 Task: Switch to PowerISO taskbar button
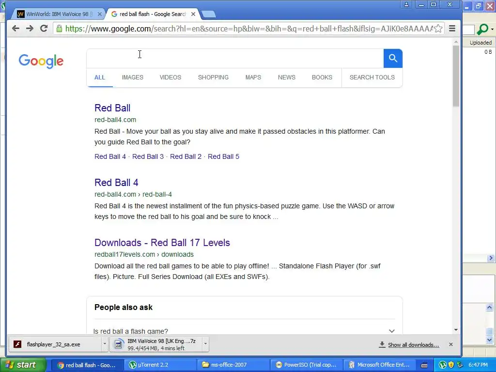(x=306, y=365)
